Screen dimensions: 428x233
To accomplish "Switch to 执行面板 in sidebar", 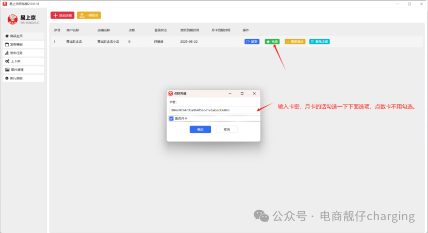I will click(x=23, y=78).
